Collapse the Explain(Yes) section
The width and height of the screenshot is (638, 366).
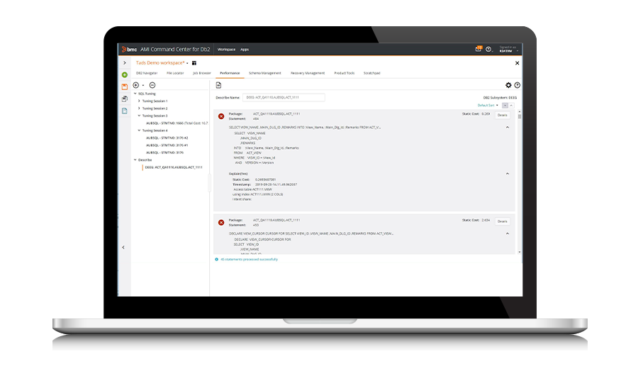tap(508, 174)
